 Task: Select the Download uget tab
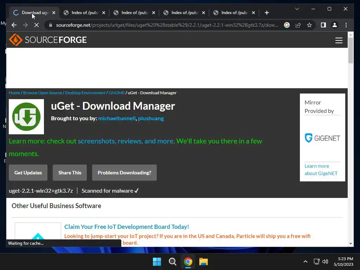34,13
